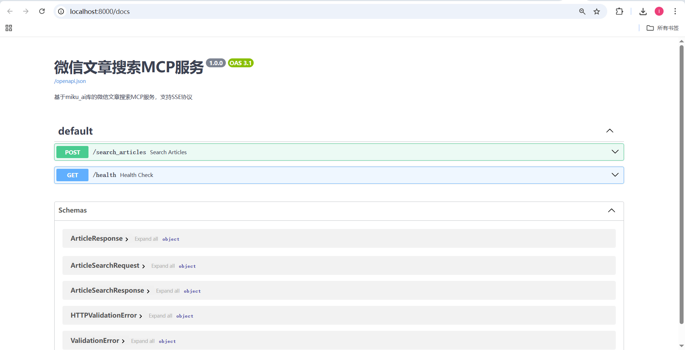Image resolution: width=685 pixels, height=350 pixels.
Task: Collapse the Schemas section
Action: point(612,210)
